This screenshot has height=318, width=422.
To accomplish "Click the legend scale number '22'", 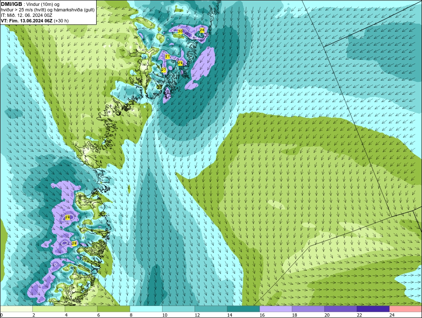I will (x=359, y=315).
